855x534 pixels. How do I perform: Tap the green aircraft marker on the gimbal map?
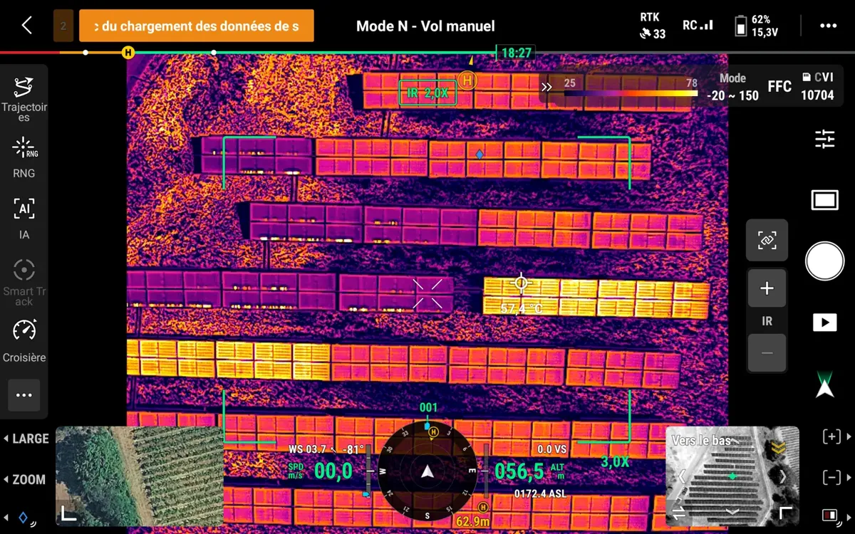click(x=732, y=476)
